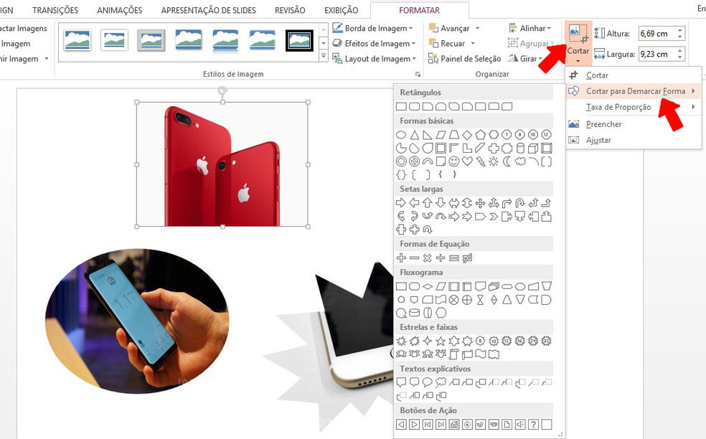The width and height of the screenshot is (706, 439).
Task: Open the Efeitos de Imagem dropdown
Action: pyautogui.click(x=374, y=43)
